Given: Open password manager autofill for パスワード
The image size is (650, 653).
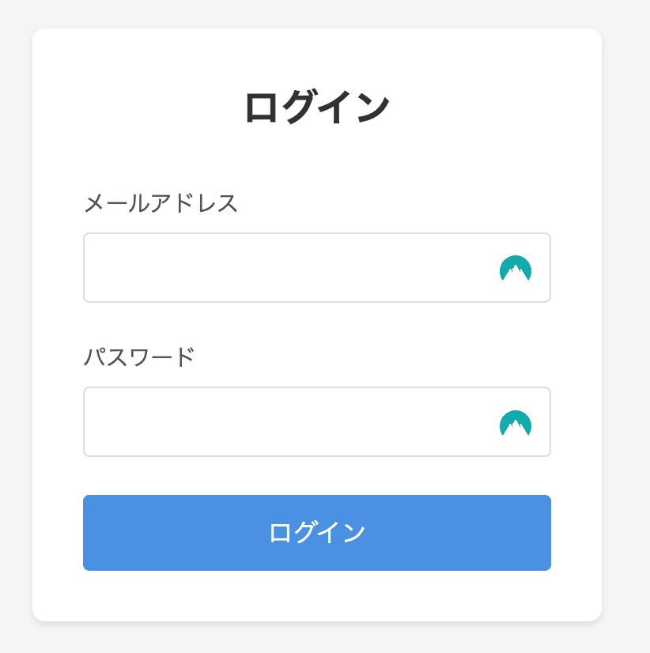Looking at the screenshot, I should click(x=516, y=423).
